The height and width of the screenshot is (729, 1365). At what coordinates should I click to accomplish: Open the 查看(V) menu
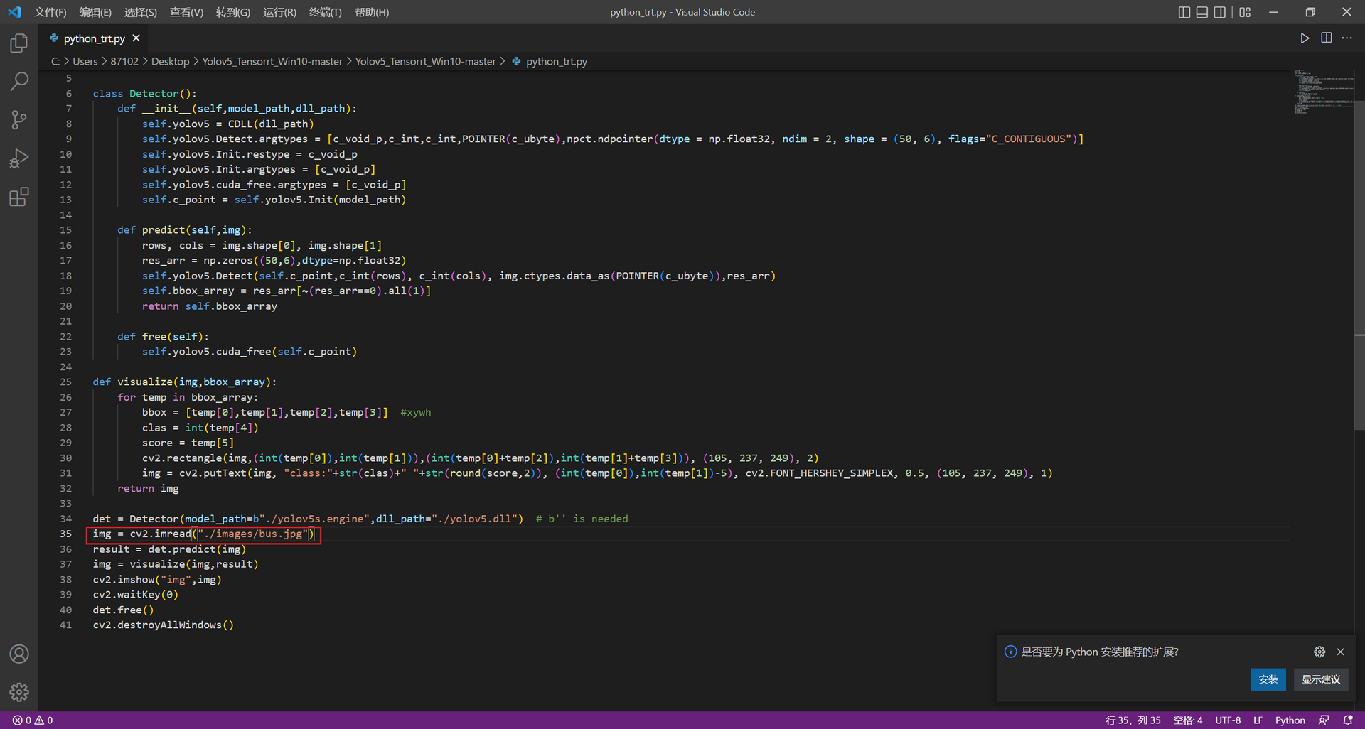(x=186, y=12)
